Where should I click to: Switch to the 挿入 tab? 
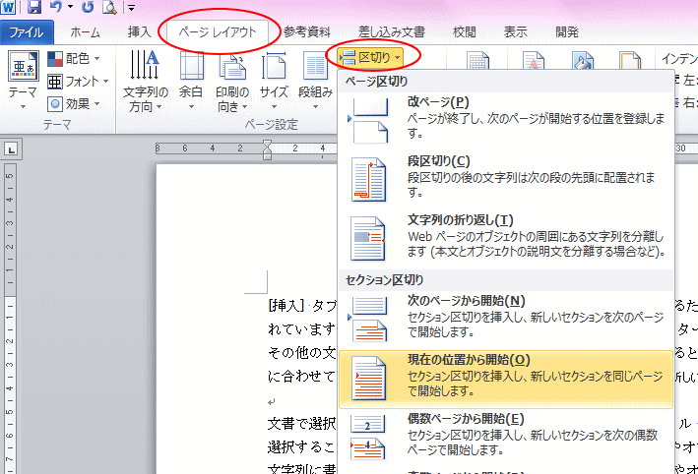(x=140, y=32)
